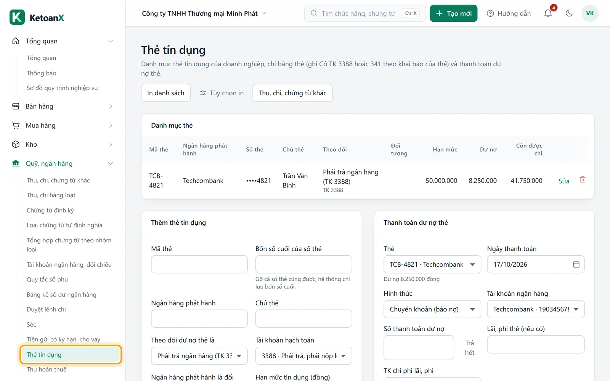
Task: Click the Mã thẻ input field
Action: click(x=199, y=264)
